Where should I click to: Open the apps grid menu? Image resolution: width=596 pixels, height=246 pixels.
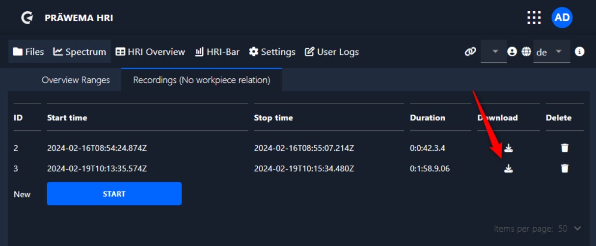coord(534,18)
